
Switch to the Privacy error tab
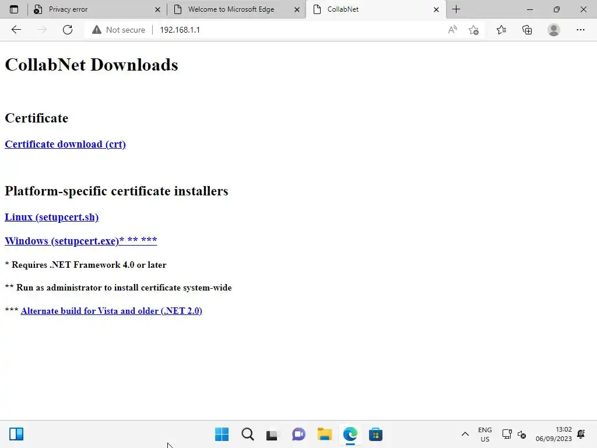97,9
